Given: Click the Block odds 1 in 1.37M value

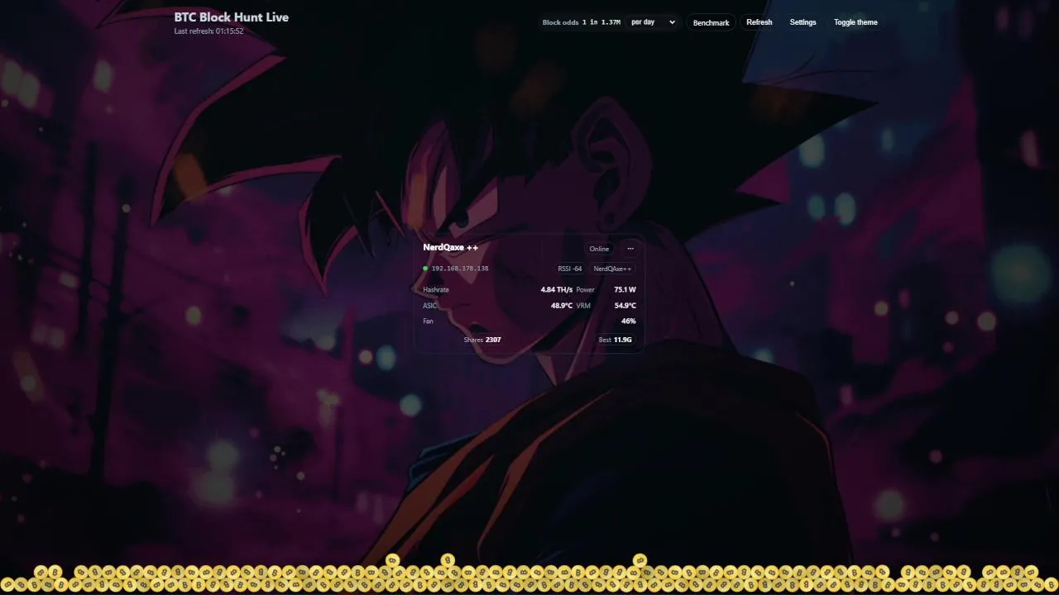Looking at the screenshot, I should pyautogui.click(x=581, y=22).
